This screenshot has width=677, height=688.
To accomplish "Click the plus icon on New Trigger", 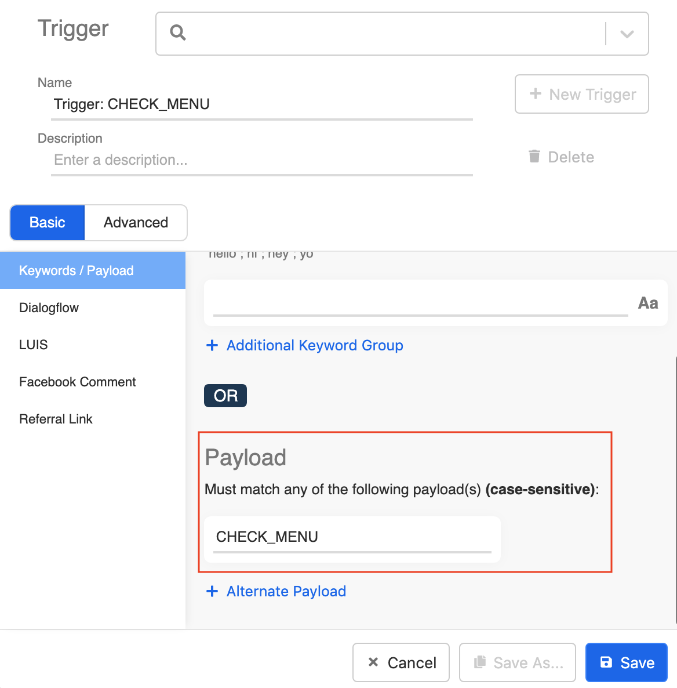I will click(535, 94).
